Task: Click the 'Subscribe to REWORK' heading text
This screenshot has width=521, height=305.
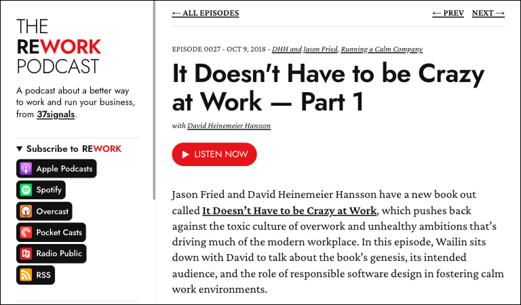Action: (74, 148)
